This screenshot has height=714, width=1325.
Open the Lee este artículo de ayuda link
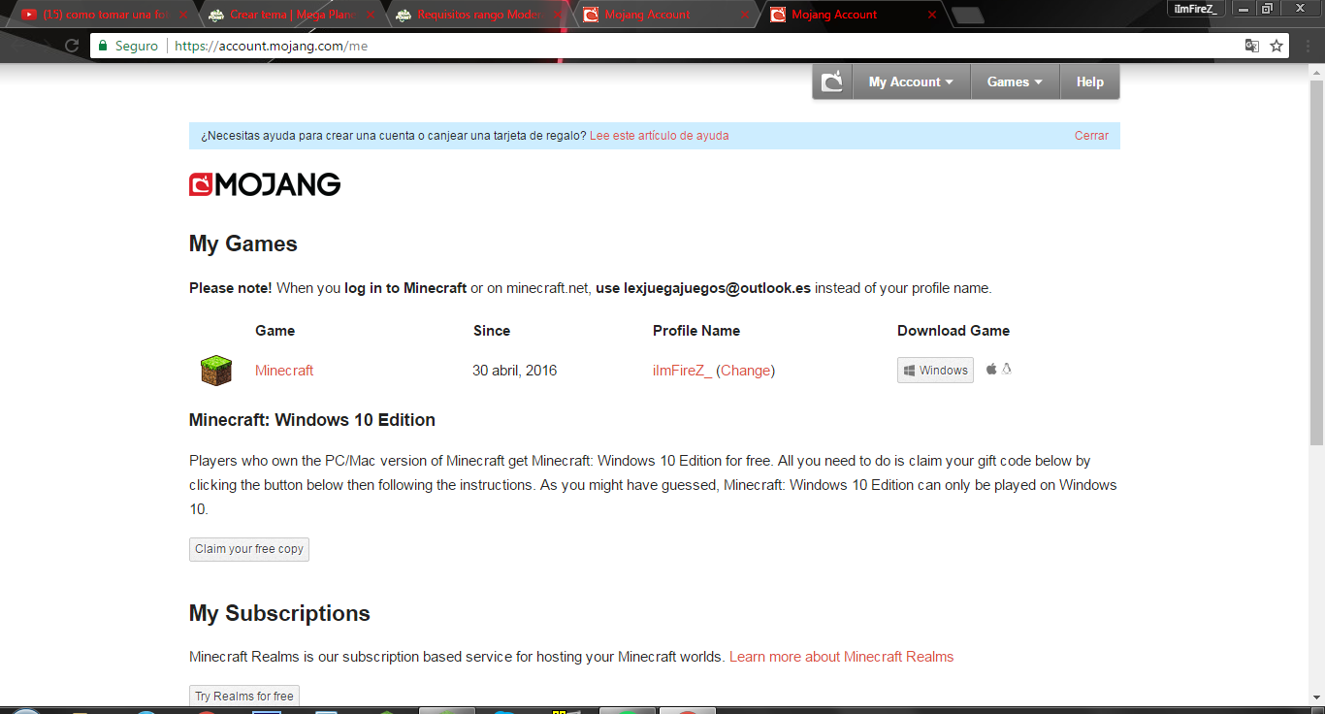[x=659, y=136]
